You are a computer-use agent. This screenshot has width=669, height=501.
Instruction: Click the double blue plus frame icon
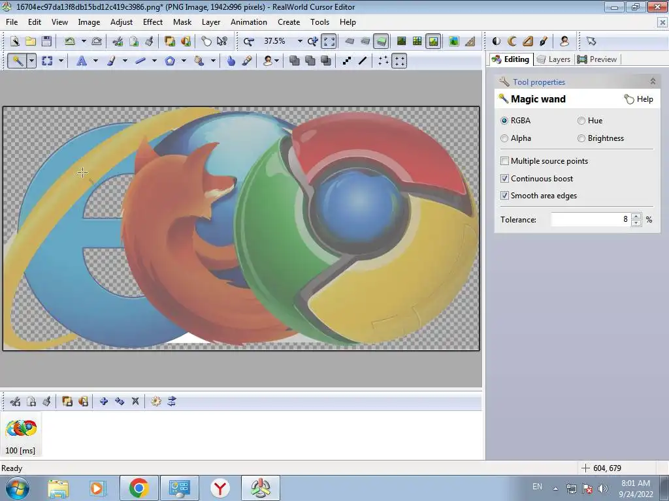point(120,401)
